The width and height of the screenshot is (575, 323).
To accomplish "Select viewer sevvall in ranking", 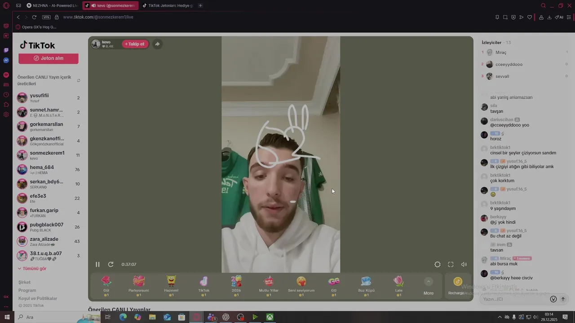I will [x=525, y=76].
